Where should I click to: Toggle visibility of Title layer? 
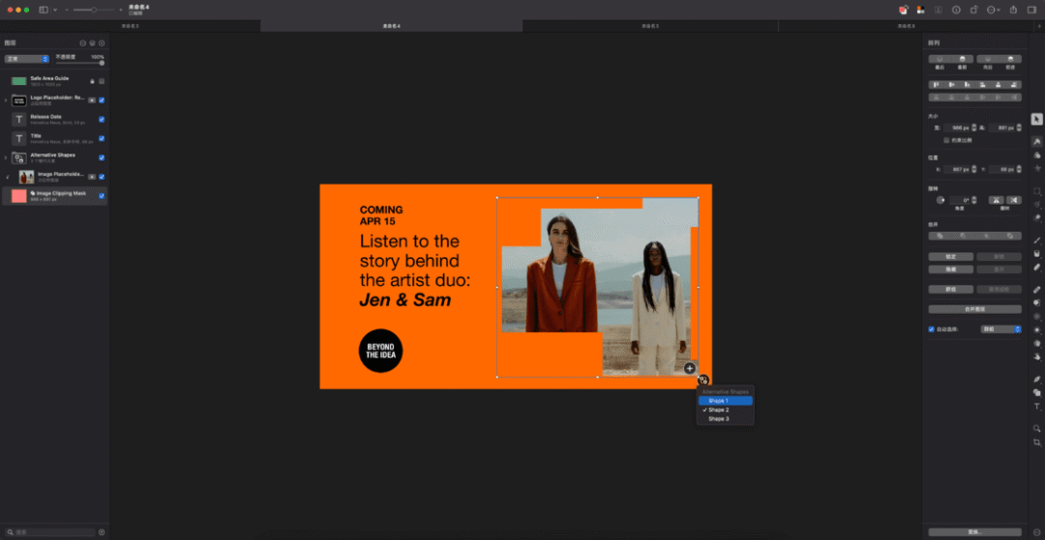102,138
